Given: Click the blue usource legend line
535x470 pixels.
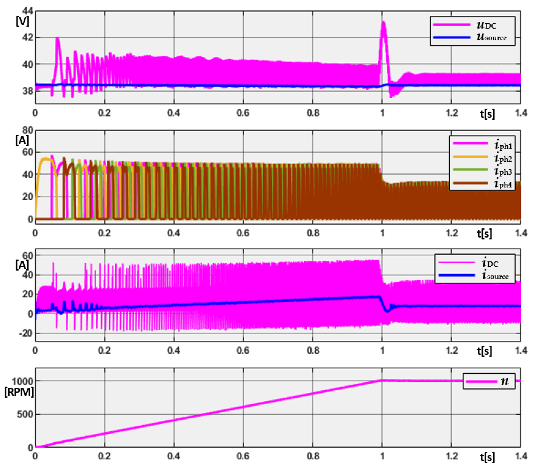Looking at the screenshot, I should pyautogui.click(x=452, y=37).
